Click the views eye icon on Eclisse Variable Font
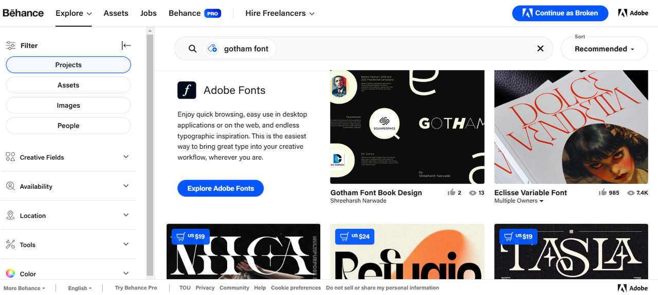The image size is (658, 295). pyautogui.click(x=631, y=193)
